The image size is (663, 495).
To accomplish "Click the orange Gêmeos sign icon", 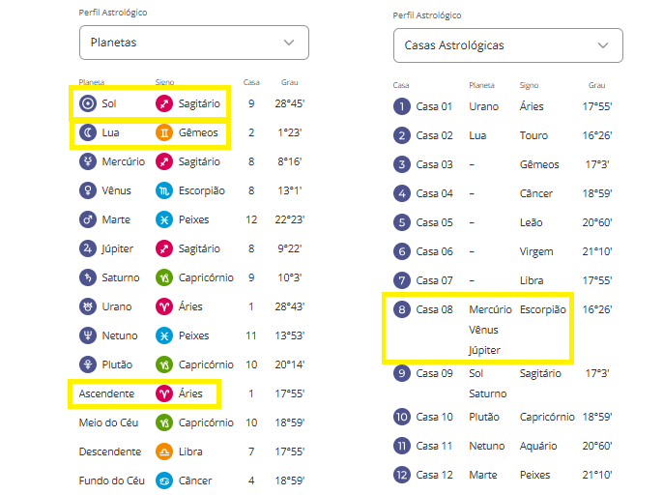I will click(164, 132).
